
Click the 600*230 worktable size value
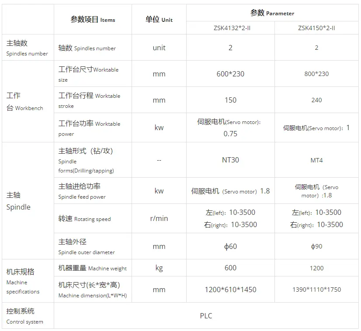click(230, 74)
